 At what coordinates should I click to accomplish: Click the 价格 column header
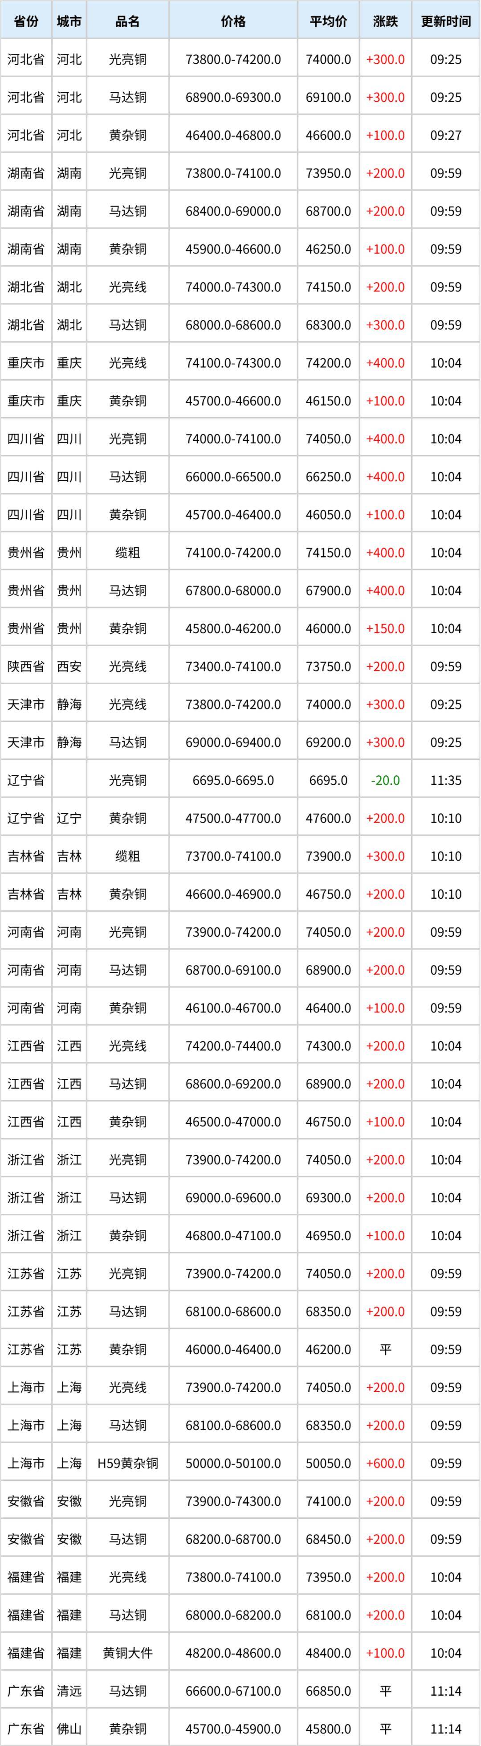233,21
